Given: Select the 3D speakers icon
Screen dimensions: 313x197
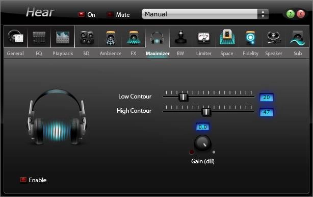Looking at the screenshot, I should 87,37.
